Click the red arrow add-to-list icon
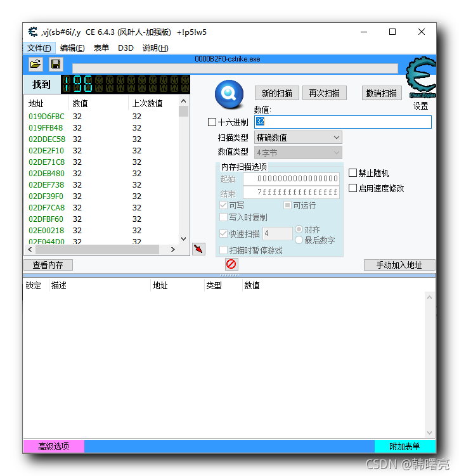 click(x=198, y=249)
